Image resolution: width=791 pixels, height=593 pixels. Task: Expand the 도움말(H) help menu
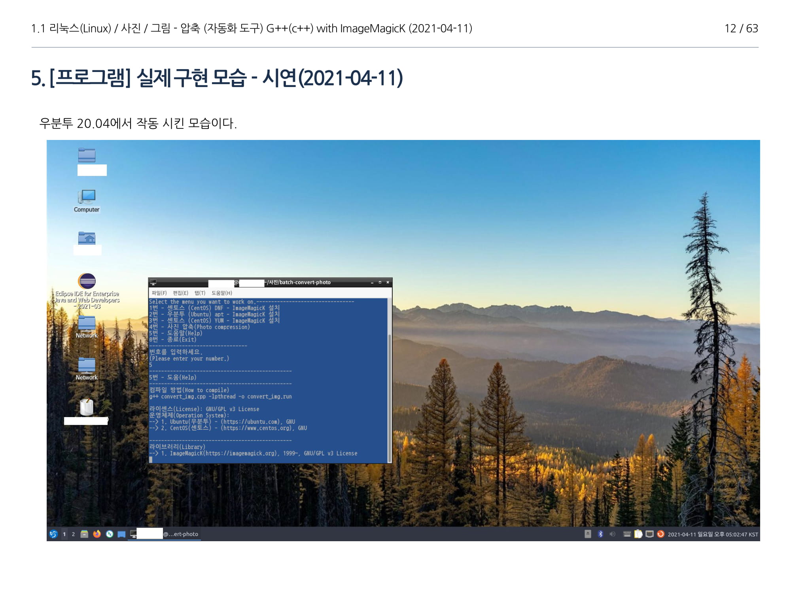[221, 293]
